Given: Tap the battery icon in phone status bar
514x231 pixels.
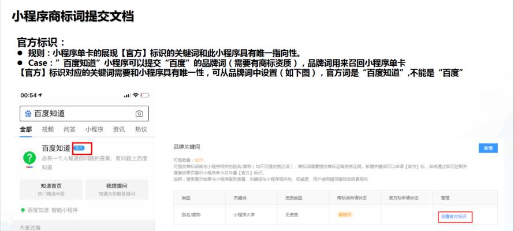Looking at the screenshot, I should tap(145, 95).
